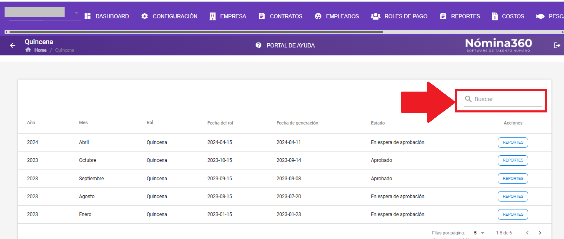Click the fish icon of Pesca menu
Viewport: 564px width, 239px height.
tap(540, 16)
